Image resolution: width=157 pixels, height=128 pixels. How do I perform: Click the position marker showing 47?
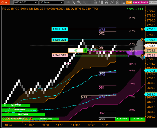point(76,50)
